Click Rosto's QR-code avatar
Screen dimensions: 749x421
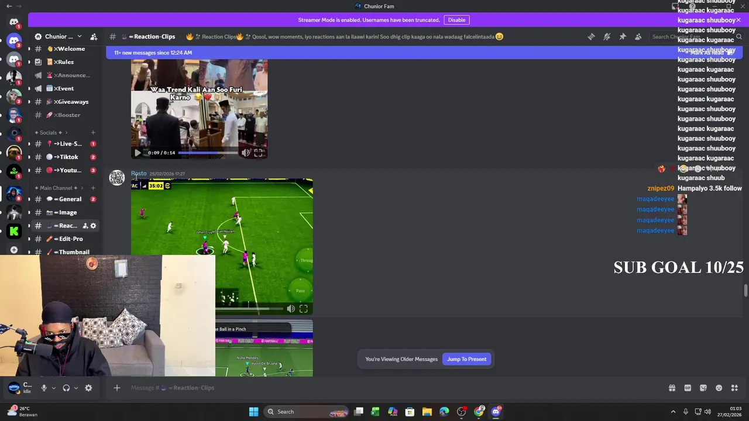click(117, 178)
